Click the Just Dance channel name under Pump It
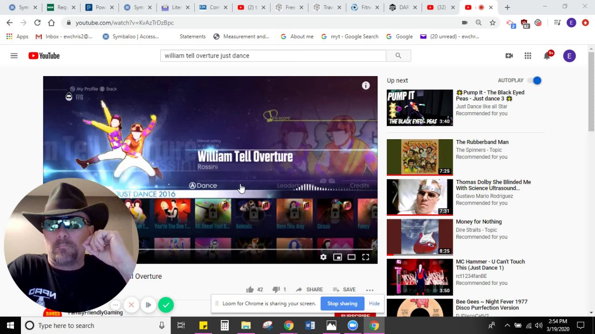This screenshot has height=334, width=595. coord(482,107)
